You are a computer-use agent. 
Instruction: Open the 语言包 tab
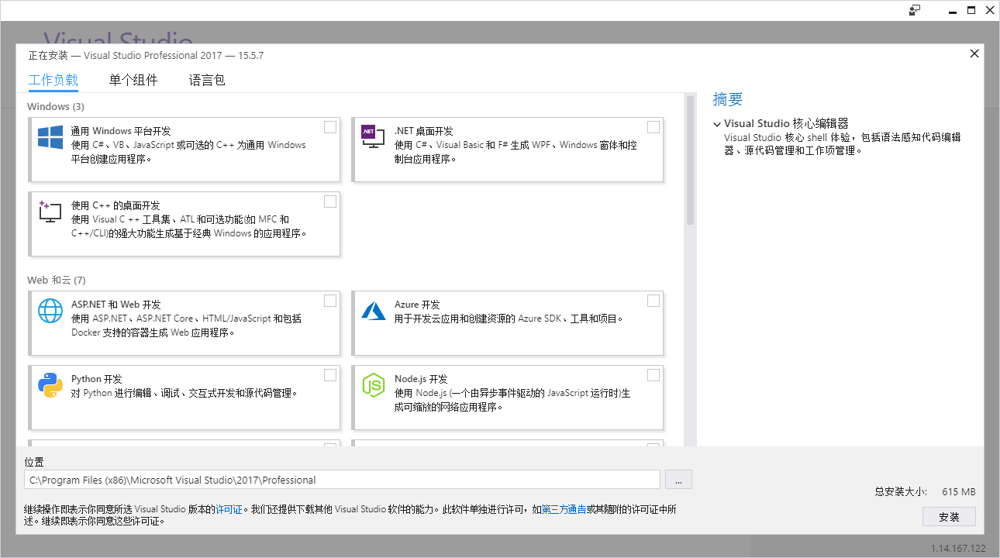click(x=207, y=80)
